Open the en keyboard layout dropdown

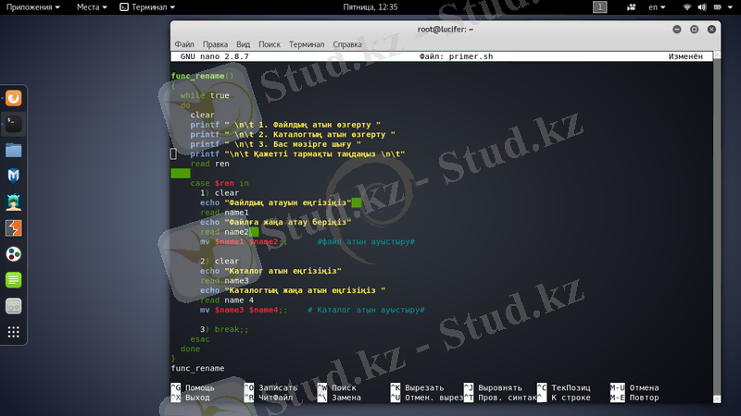pyautogui.click(x=661, y=6)
